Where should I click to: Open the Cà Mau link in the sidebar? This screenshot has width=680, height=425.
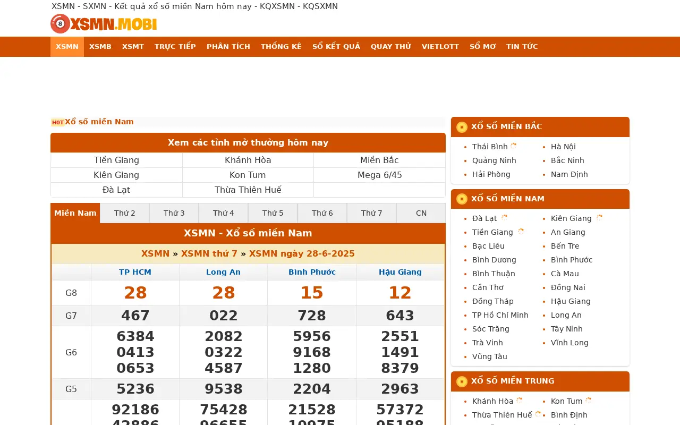click(565, 274)
